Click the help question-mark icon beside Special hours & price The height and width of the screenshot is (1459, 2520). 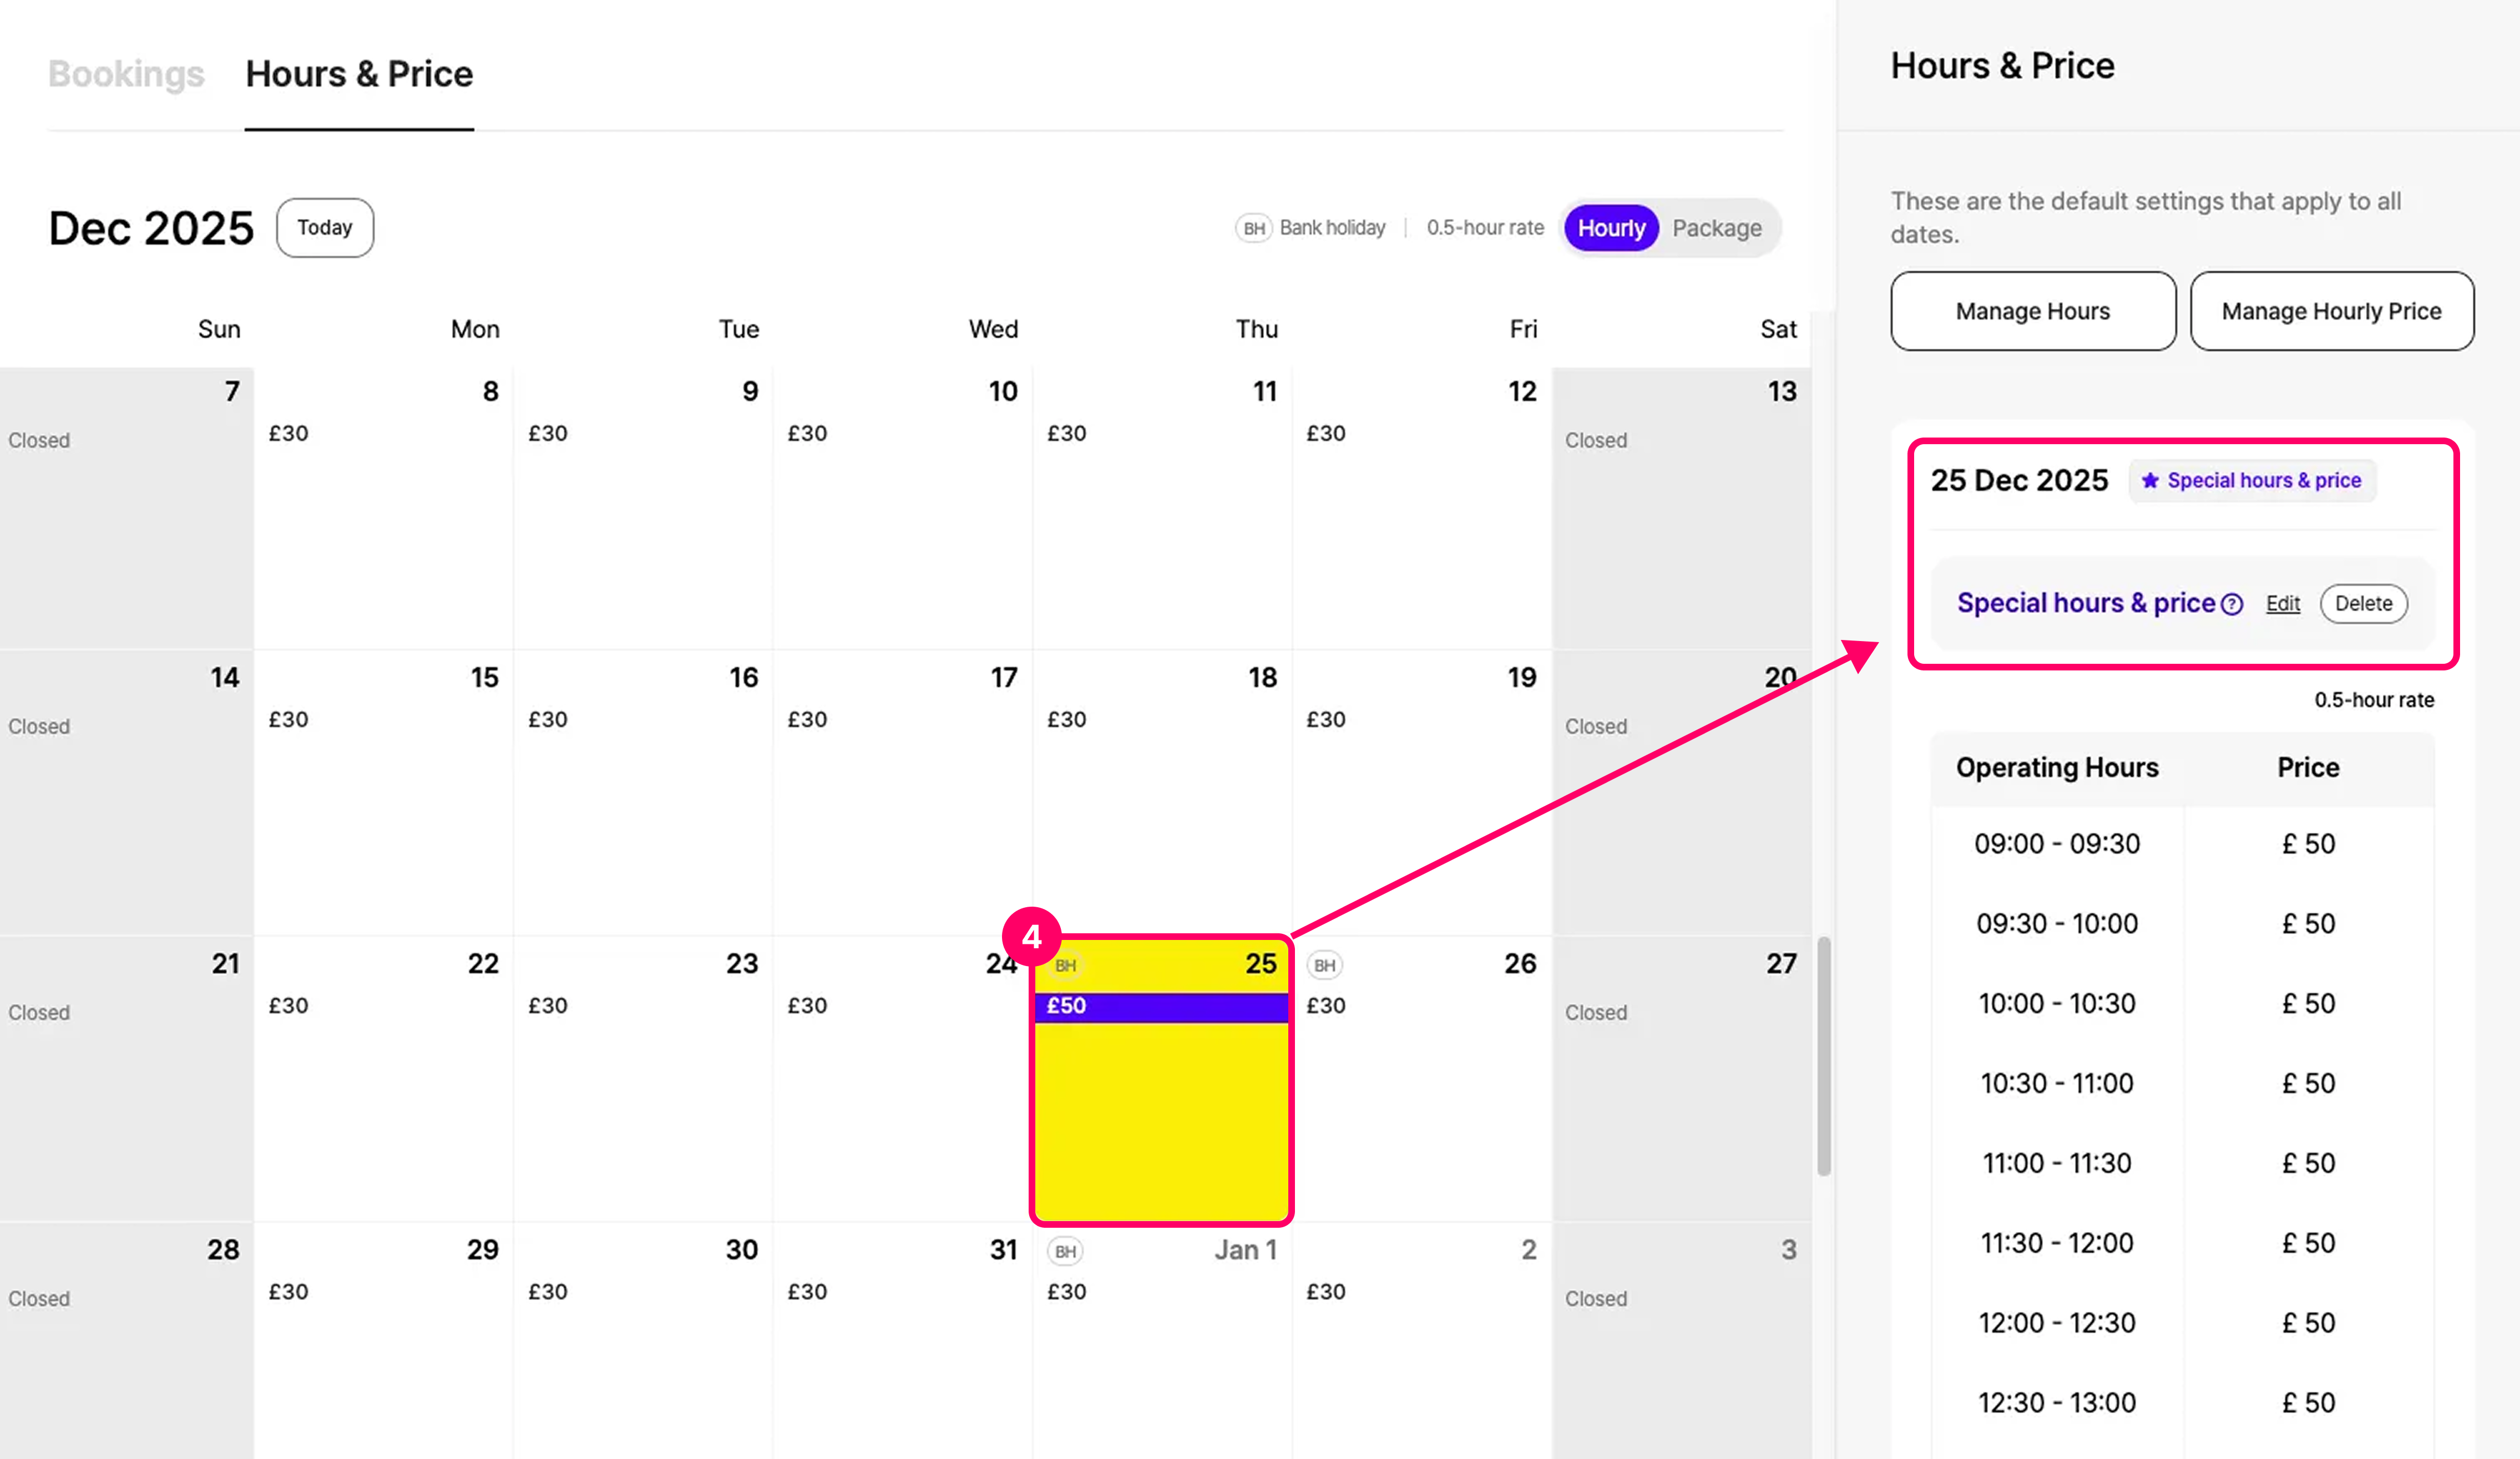coord(2232,604)
